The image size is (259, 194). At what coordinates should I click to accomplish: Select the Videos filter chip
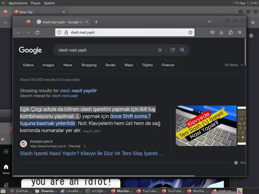tap(28, 65)
